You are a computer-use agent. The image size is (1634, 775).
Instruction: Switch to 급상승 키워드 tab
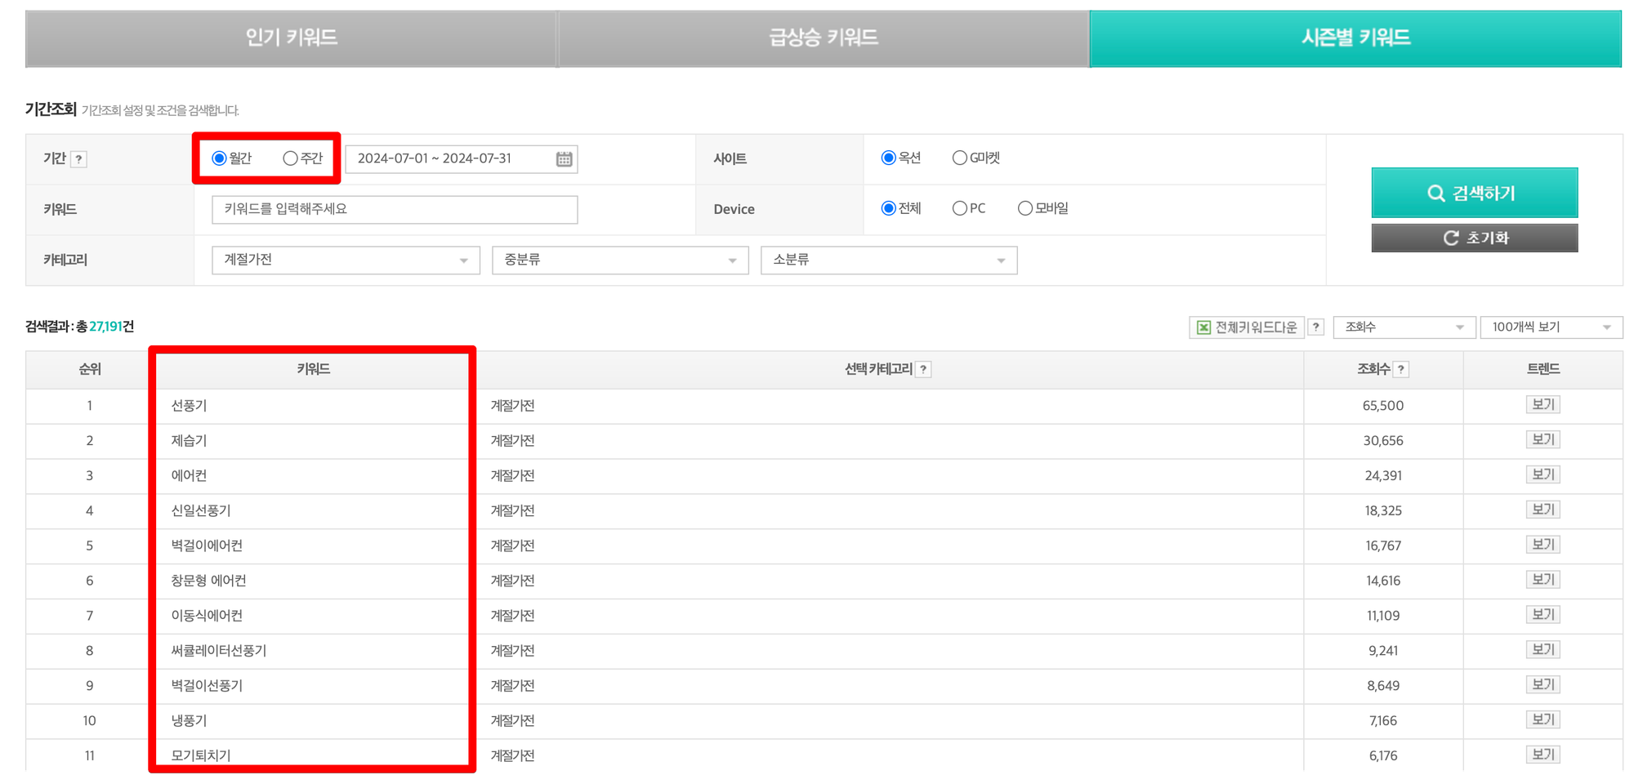[823, 38]
